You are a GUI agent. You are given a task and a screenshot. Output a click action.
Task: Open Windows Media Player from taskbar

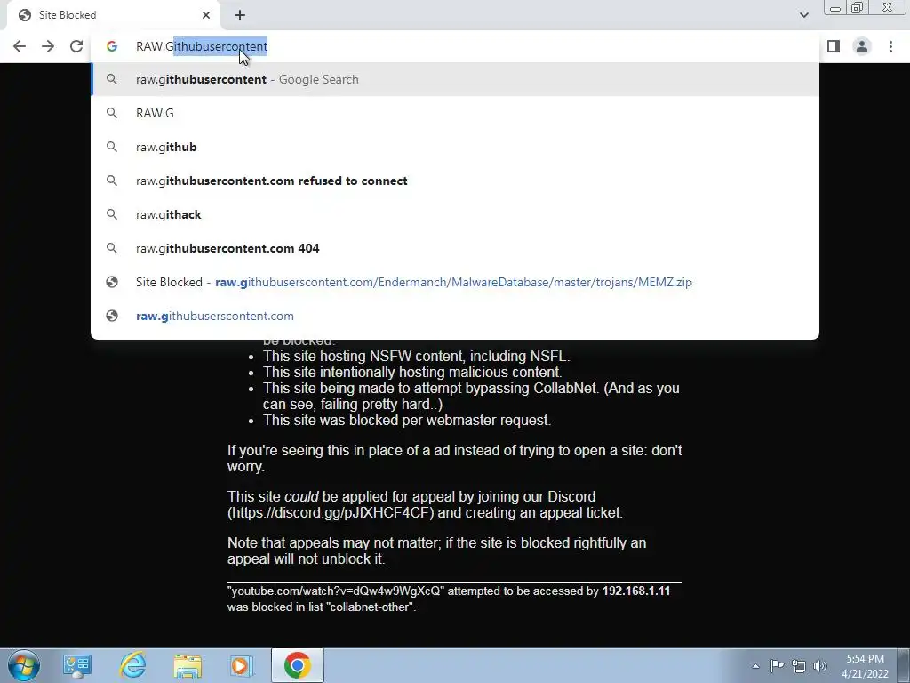click(x=242, y=665)
